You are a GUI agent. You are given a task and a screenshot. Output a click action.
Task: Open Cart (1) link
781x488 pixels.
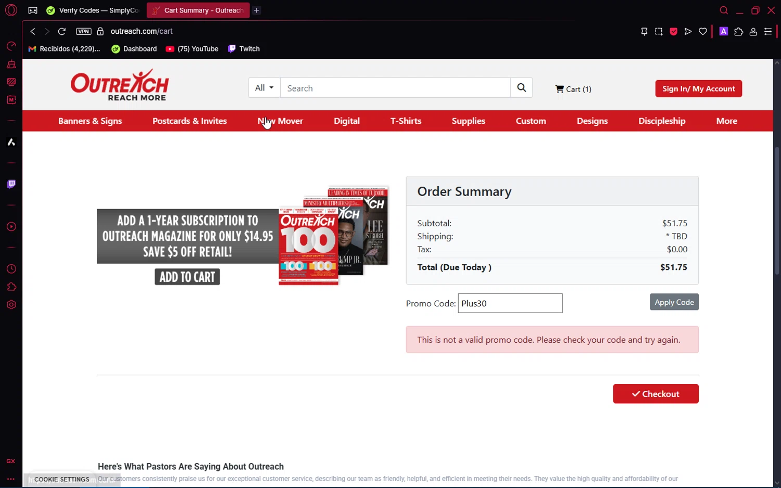[x=573, y=89]
